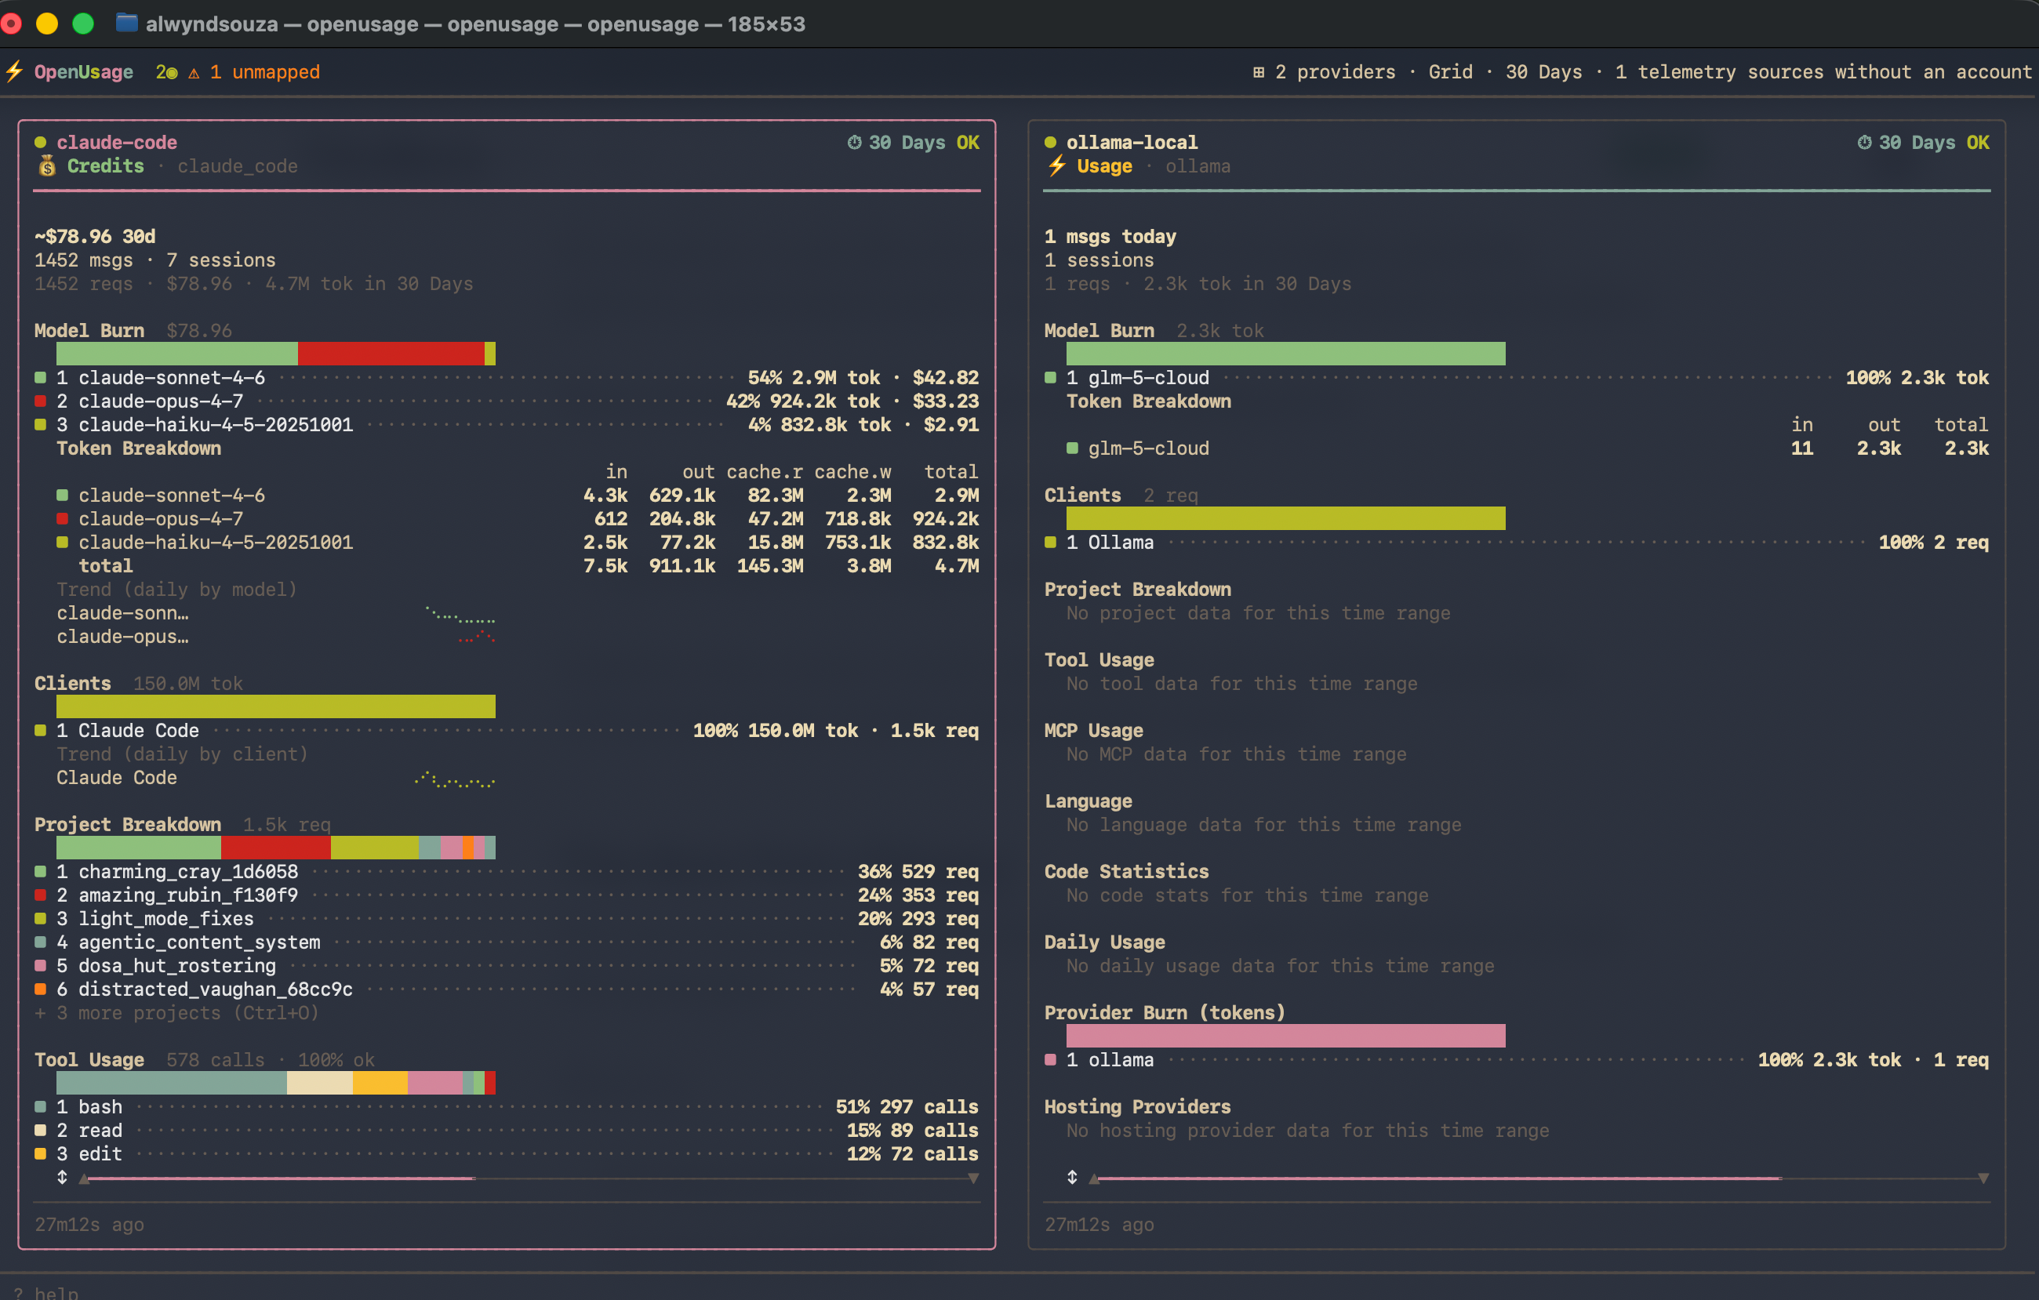This screenshot has height=1300, width=2039.
Task: Click the red marker beside amazing_rubin_f130f9
Action: click(x=40, y=895)
